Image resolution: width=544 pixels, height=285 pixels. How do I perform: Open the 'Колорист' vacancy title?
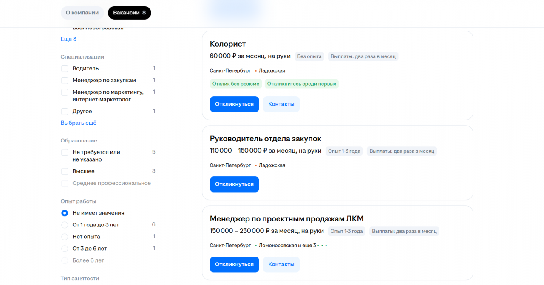[x=228, y=44]
